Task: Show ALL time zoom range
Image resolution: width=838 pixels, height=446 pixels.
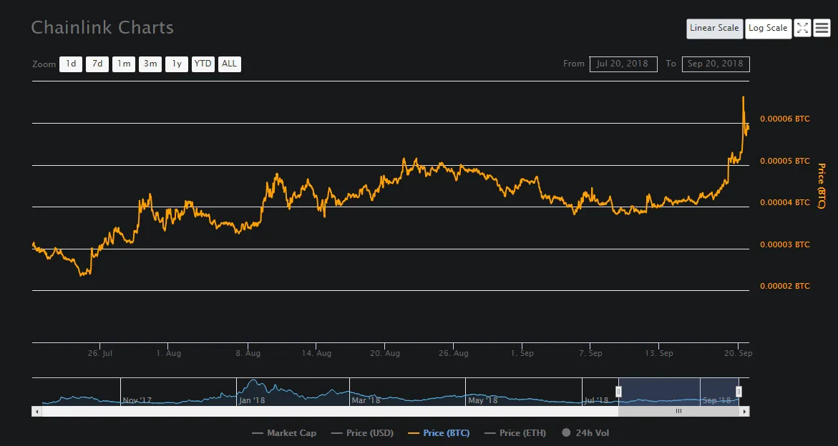Action: (229, 64)
